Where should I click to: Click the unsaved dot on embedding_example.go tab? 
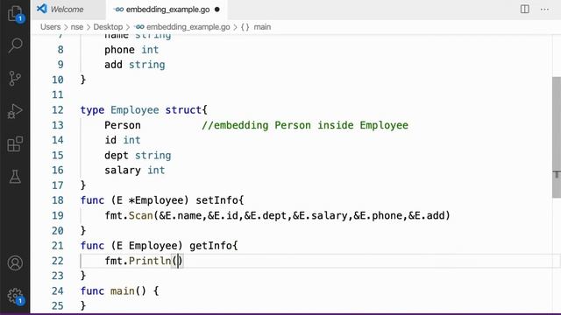217,10
